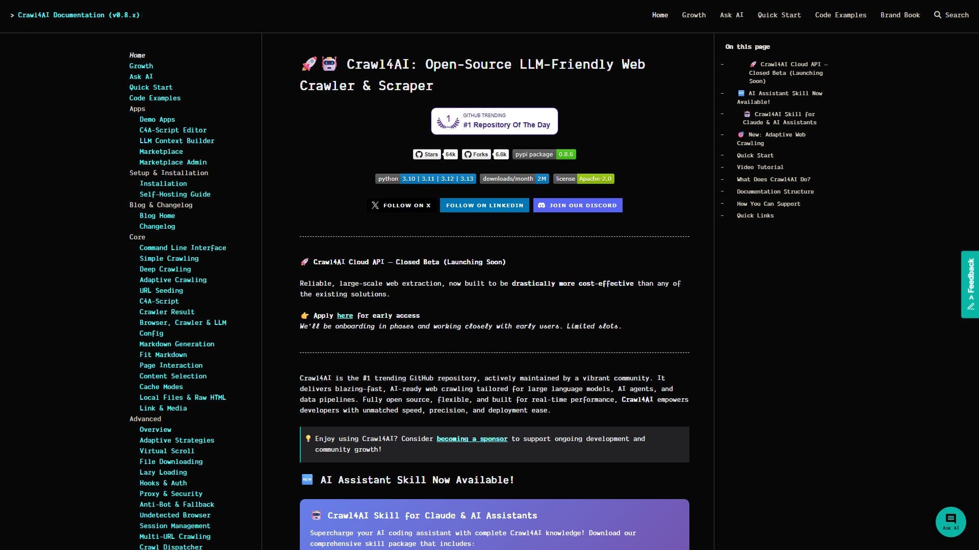
Task: Open the Feedback side tab
Action: pos(970,284)
